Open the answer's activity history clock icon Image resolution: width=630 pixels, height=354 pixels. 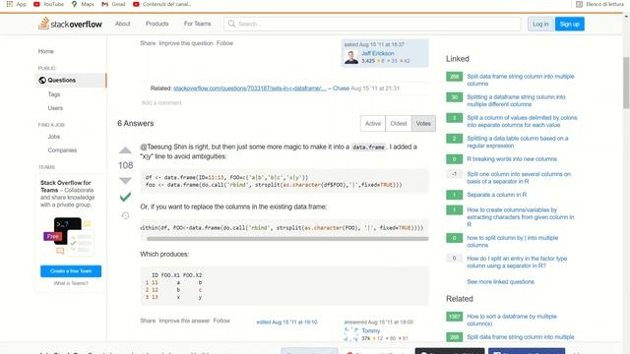(x=125, y=215)
